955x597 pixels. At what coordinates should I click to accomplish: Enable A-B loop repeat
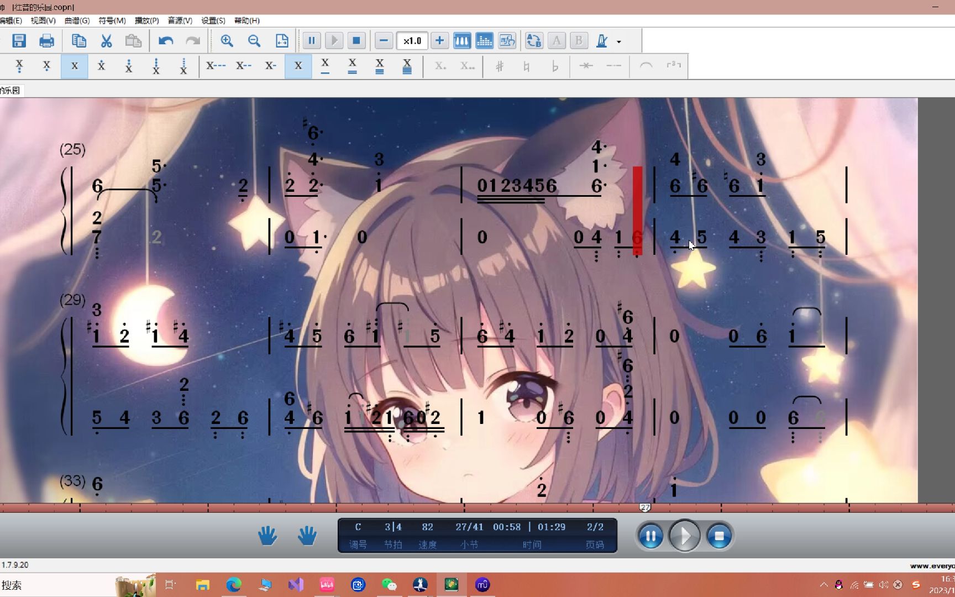(x=534, y=40)
